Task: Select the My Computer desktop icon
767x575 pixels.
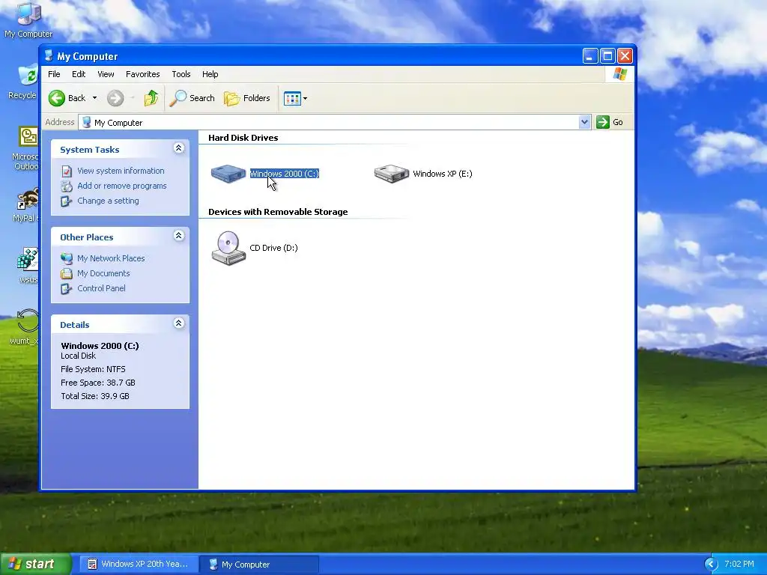Action: click(x=28, y=20)
